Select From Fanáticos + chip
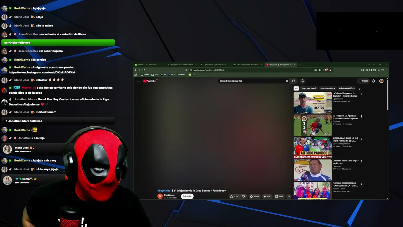This screenshot has width=403, height=227. coord(327,88)
